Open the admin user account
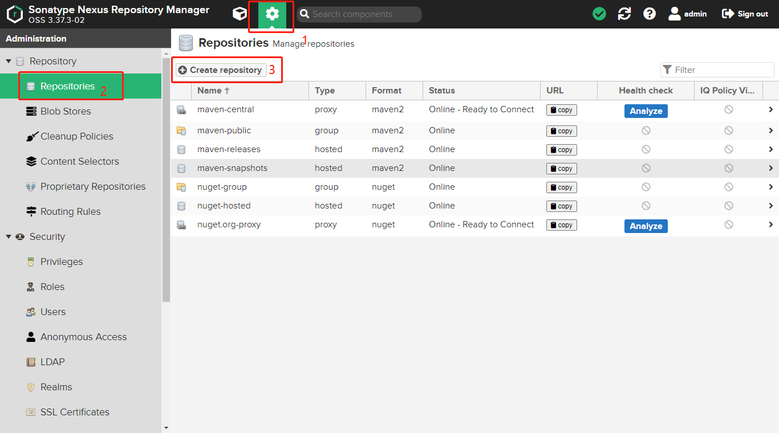Image resolution: width=779 pixels, height=433 pixels. click(x=688, y=14)
